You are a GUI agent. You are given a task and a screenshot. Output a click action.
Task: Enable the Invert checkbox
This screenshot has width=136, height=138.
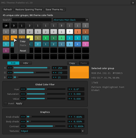click(6, 104)
